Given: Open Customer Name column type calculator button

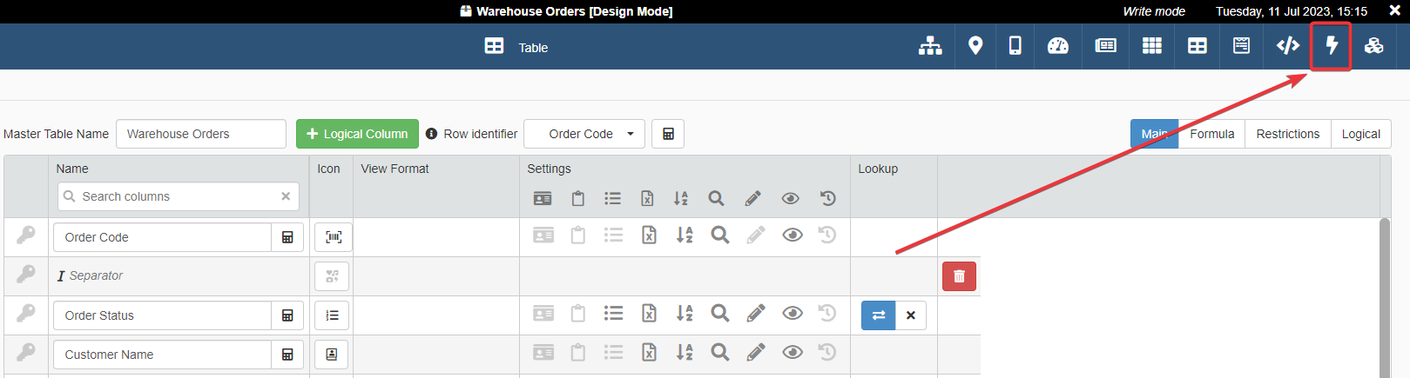Looking at the screenshot, I should (x=287, y=355).
